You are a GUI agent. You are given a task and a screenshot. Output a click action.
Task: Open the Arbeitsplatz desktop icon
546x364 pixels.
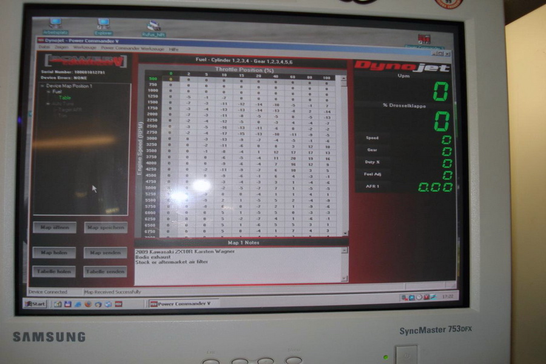[55, 24]
